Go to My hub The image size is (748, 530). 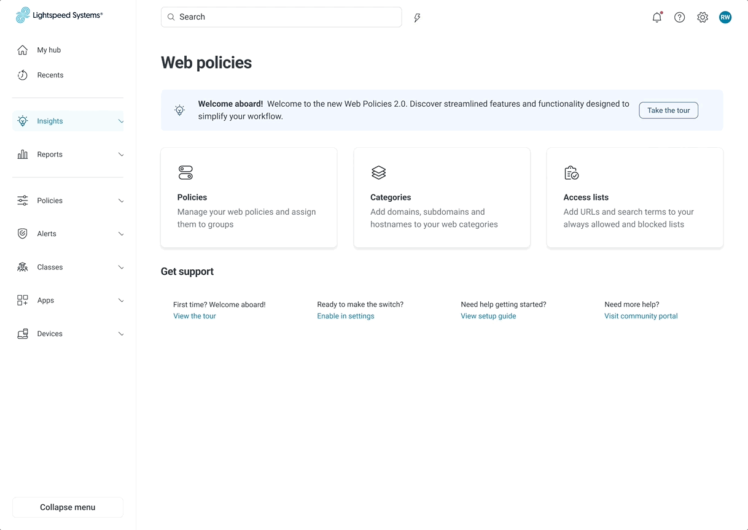tap(49, 50)
